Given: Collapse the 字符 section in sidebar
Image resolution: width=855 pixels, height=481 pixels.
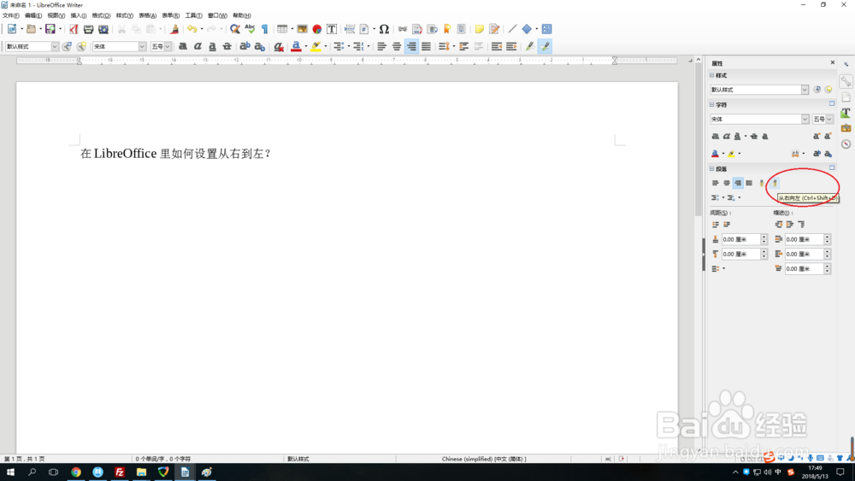Looking at the screenshot, I should click(x=711, y=104).
